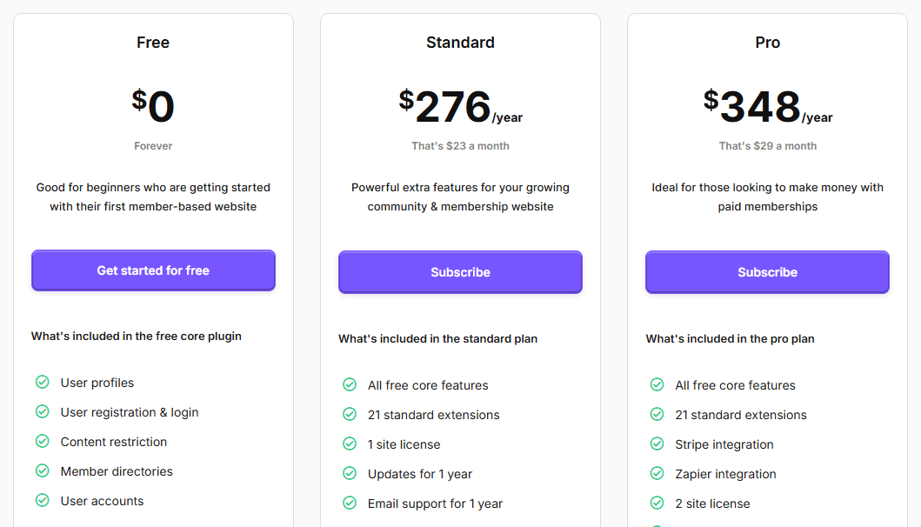
Task: Click check icon beside Member directories
Action: (x=43, y=471)
